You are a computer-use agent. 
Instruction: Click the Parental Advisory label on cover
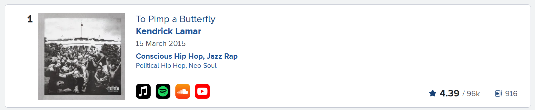113,89
